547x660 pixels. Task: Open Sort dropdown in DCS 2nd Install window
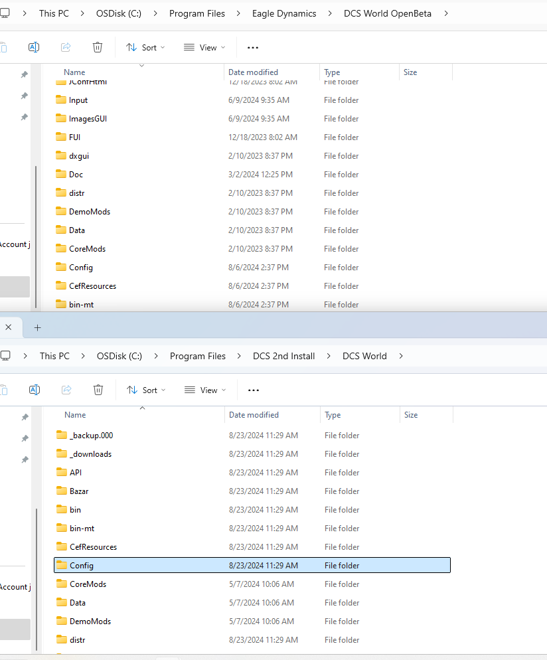(147, 390)
